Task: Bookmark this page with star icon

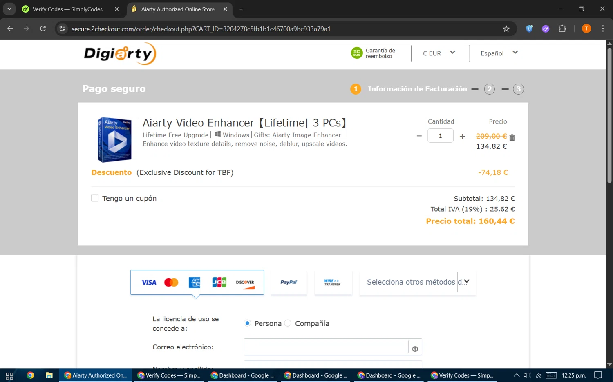Action: point(506,29)
